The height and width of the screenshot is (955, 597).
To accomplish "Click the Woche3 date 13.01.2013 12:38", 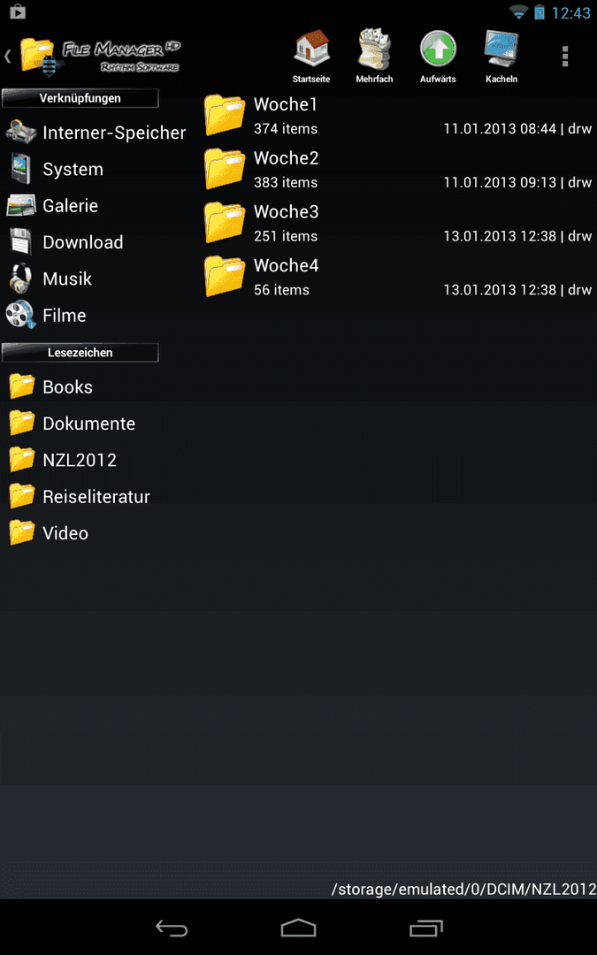I will click(x=500, y=236).
